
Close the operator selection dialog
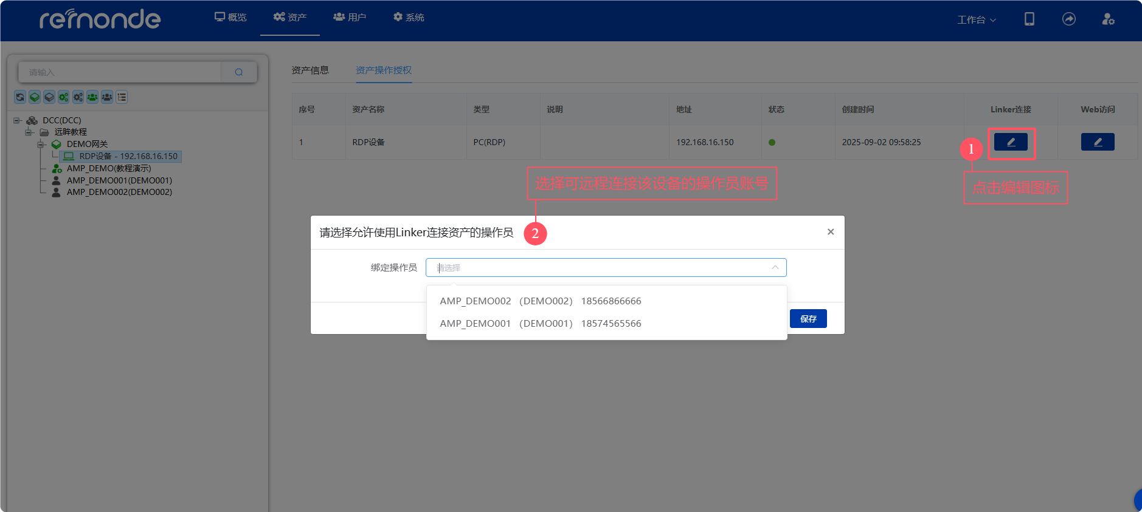pos(831,232)
